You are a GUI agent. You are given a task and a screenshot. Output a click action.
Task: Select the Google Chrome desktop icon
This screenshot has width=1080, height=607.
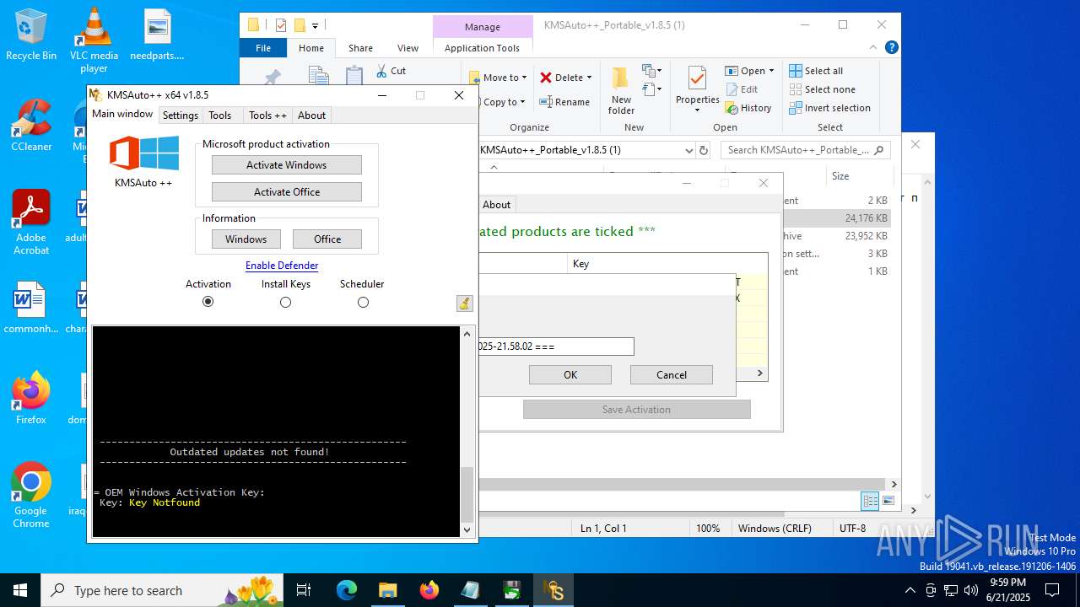31,495
